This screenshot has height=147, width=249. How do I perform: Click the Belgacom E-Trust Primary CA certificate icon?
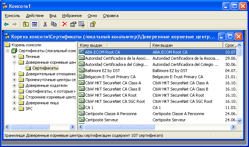82,76
